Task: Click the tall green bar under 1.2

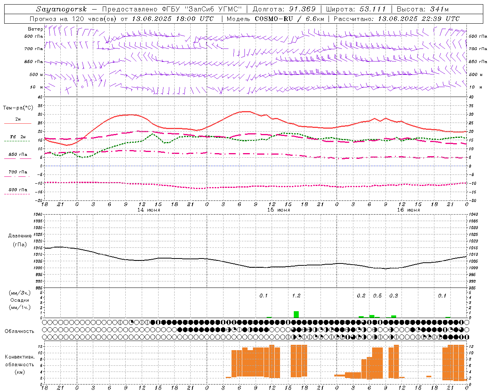Action: (296, 314)
